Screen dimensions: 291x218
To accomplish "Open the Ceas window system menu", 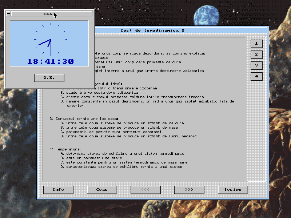I will (9, 14).
